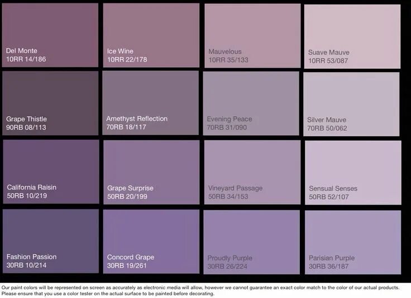
Task: Click the code 70RB 18/117
Action: [126, 127]
